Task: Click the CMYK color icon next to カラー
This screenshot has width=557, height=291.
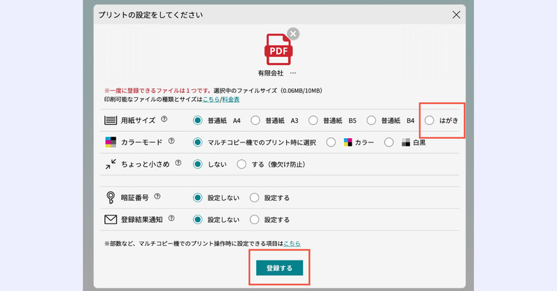Action: 347,142
